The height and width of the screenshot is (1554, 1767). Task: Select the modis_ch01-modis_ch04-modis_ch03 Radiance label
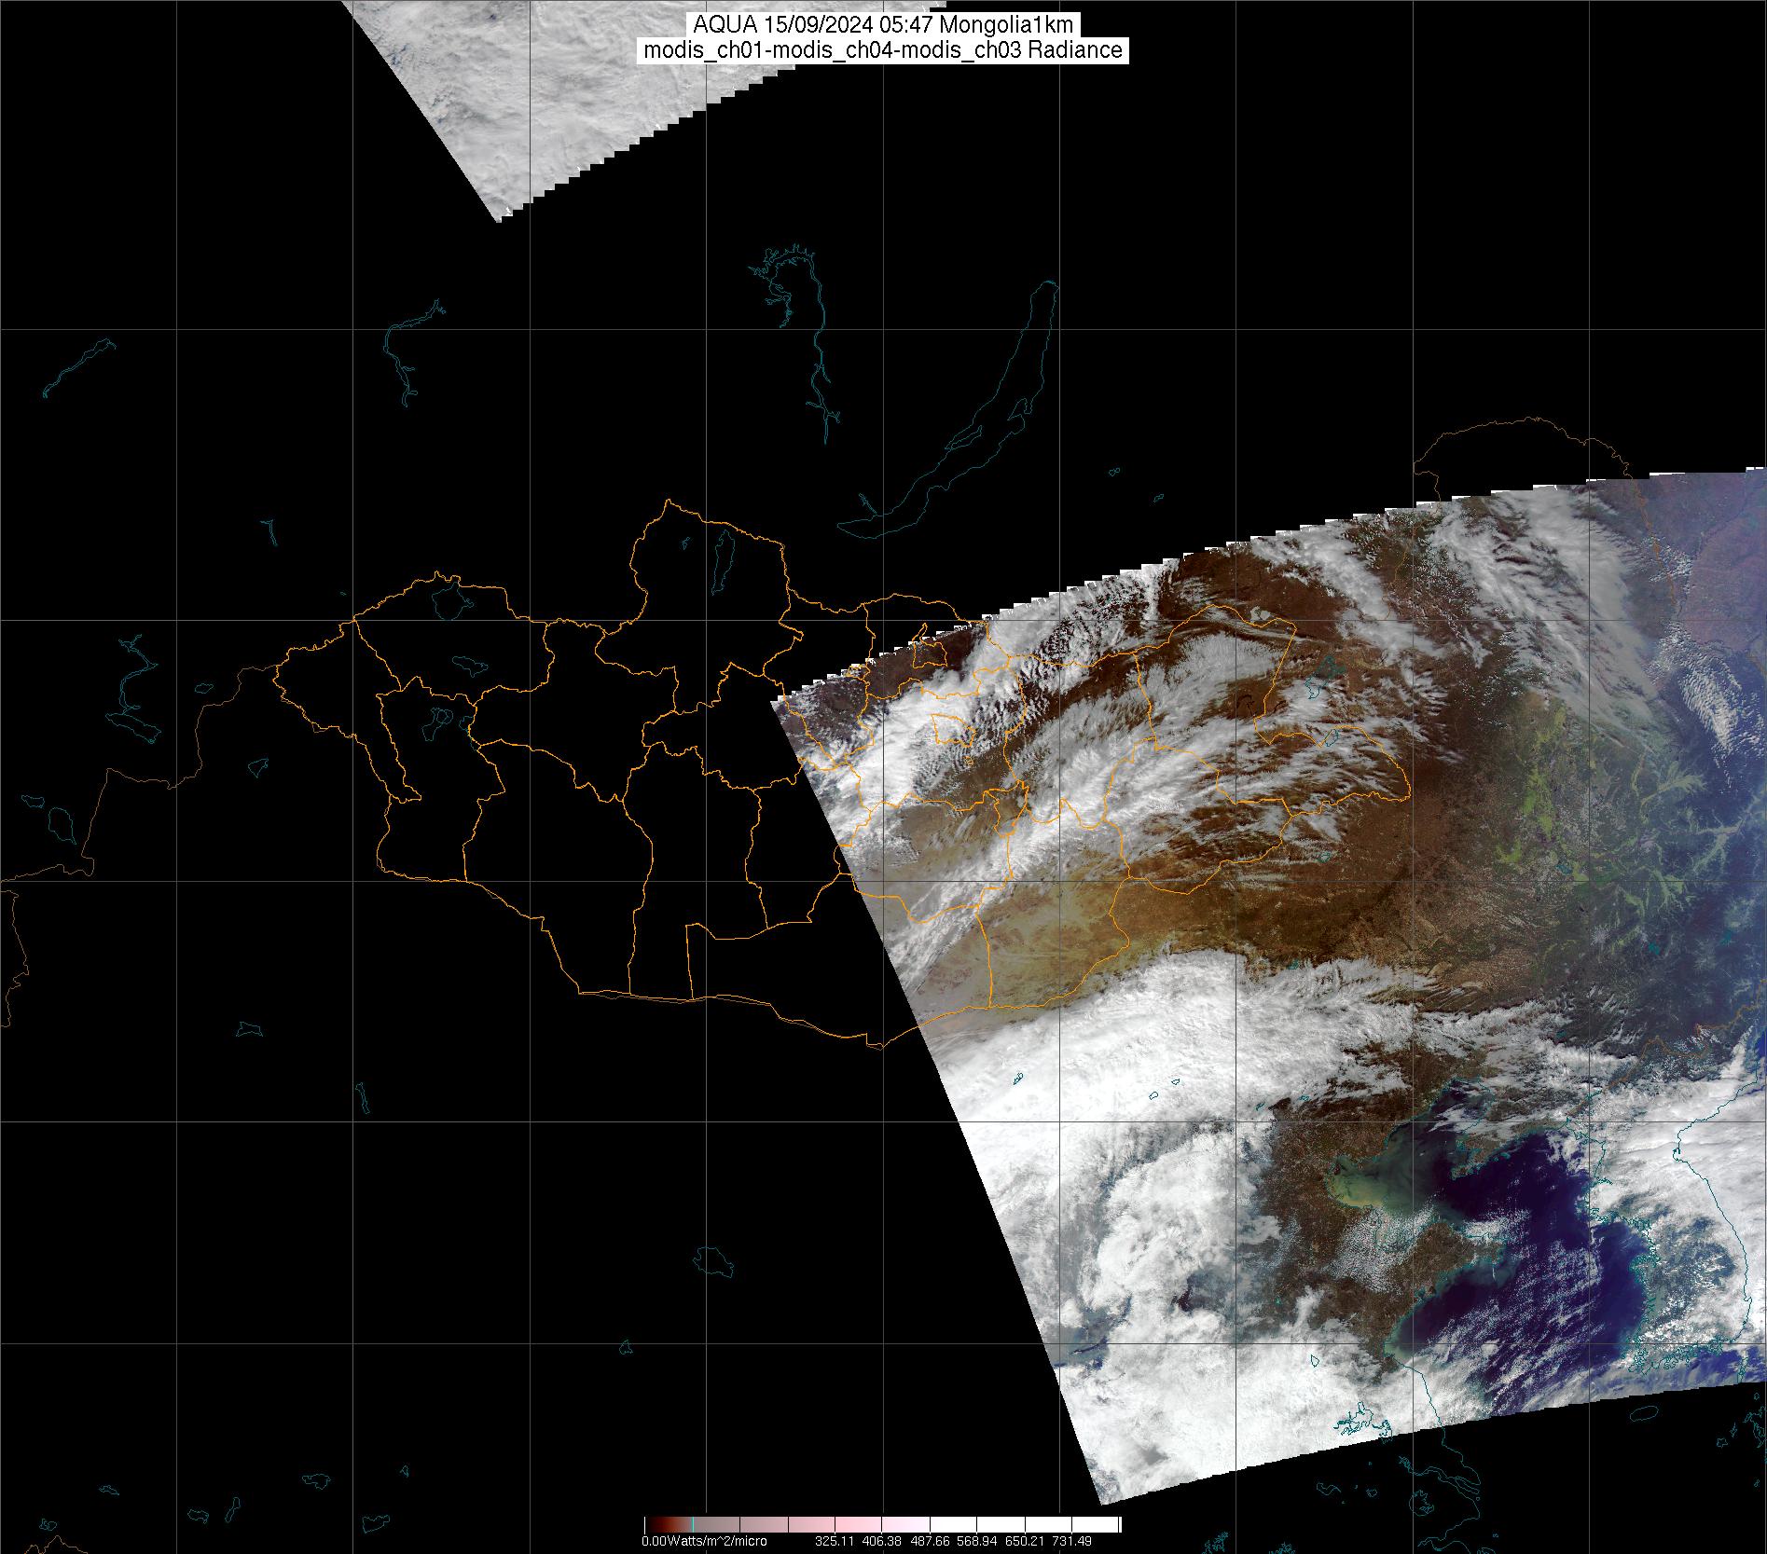click(884, 50)
